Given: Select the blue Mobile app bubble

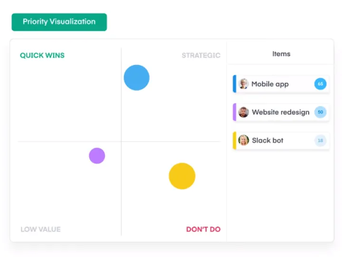Looking at the screenshot, I should [x=136, y=77].
